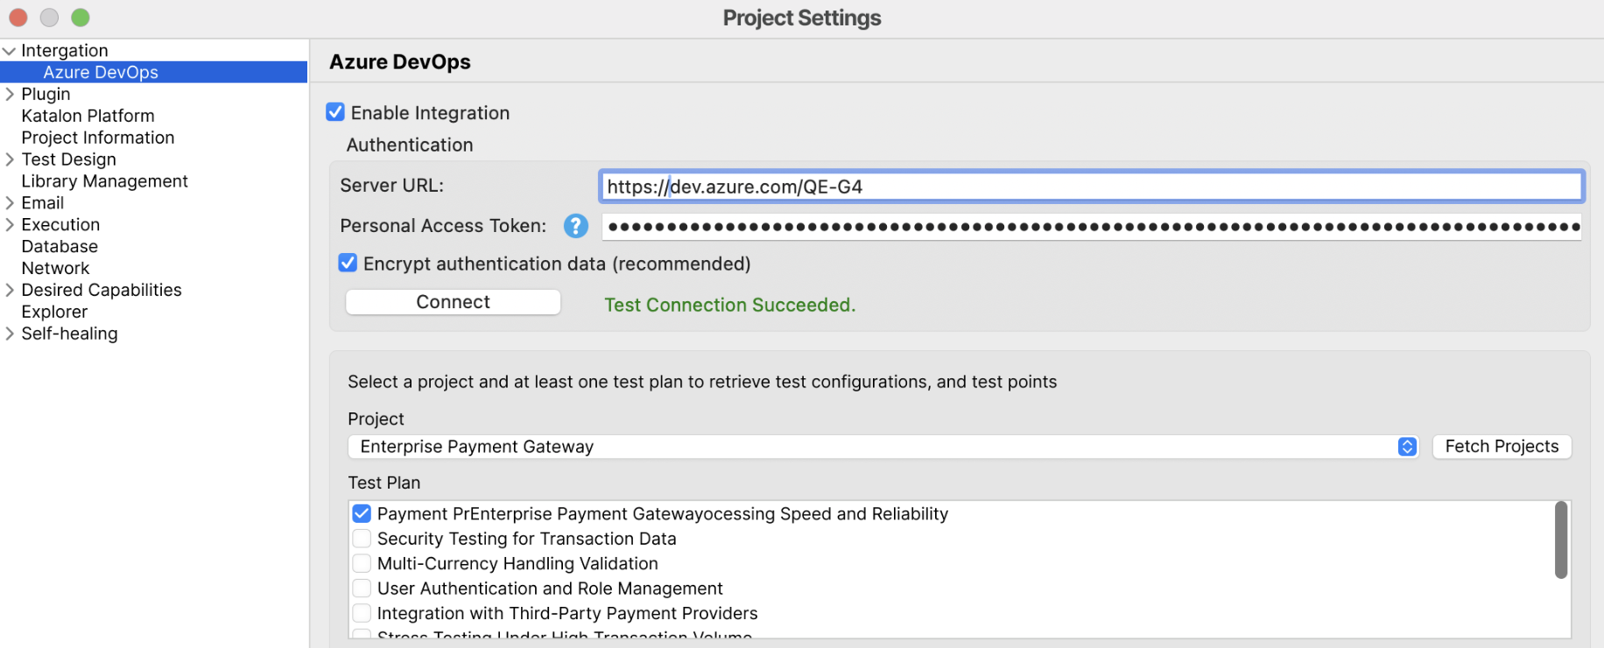The image size is (1604, 648).
Task: Expand the Email settings node
Action: [10, 202]
